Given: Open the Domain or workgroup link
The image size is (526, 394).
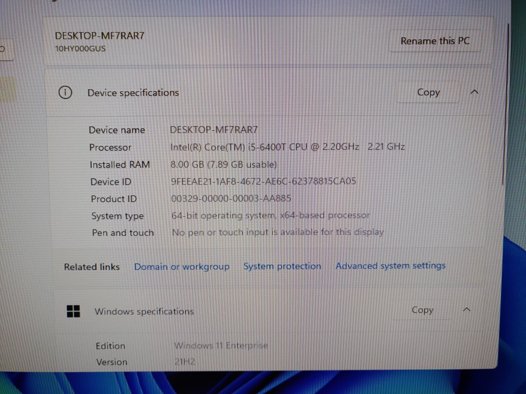Looking at the screenshot, I should (182, 267).
